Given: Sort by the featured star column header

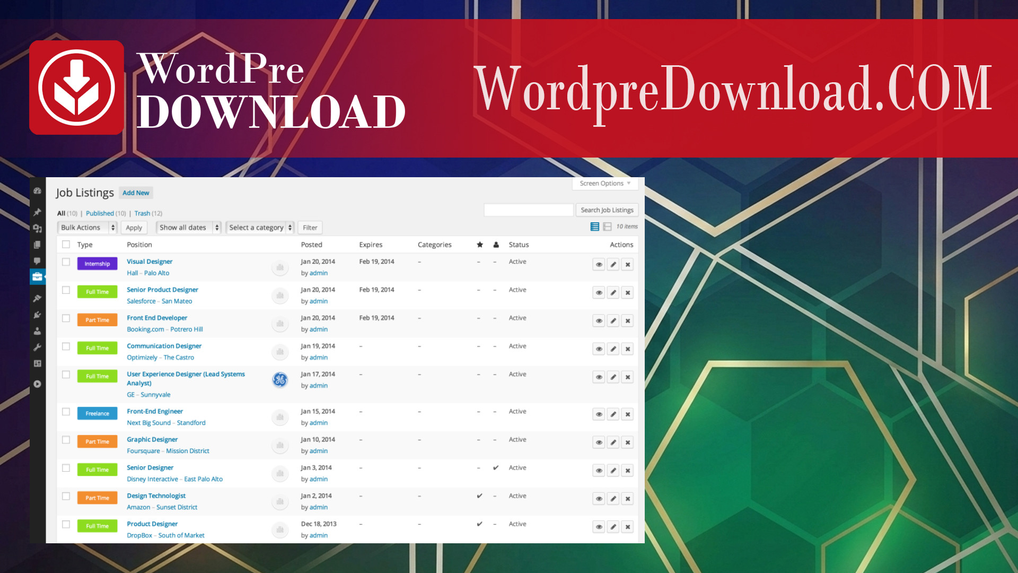Looking at the screenshot, I should 480,245.
